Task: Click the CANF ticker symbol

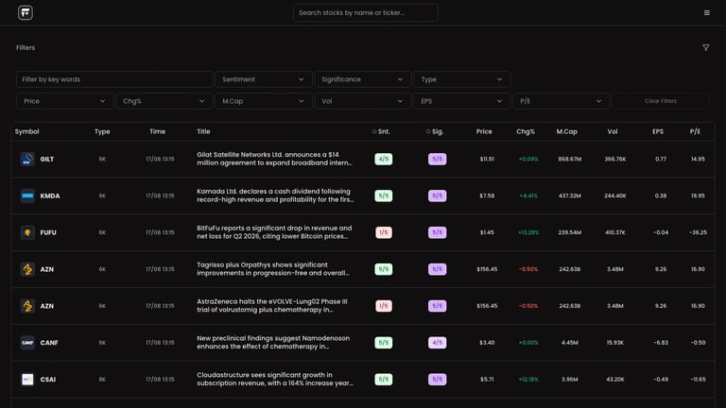Action: click(x=49, y=343)
